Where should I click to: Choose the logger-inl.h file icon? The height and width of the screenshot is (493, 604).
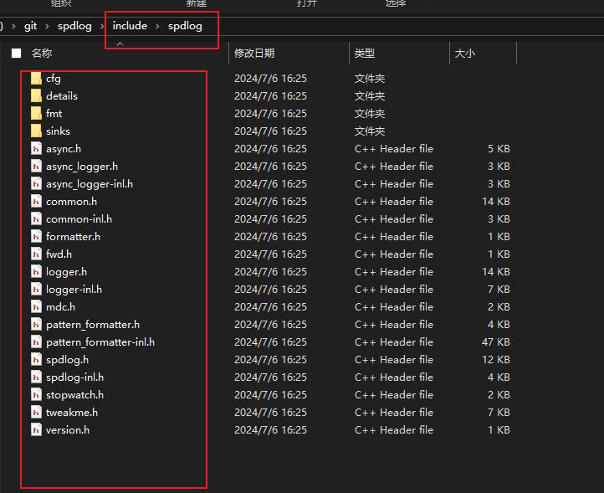(x=36, y=290)
